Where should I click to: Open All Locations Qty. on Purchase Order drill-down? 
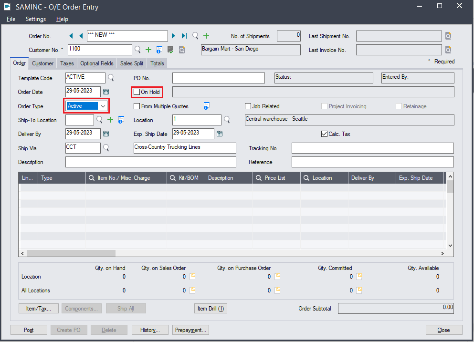click(x=277, y=290)
